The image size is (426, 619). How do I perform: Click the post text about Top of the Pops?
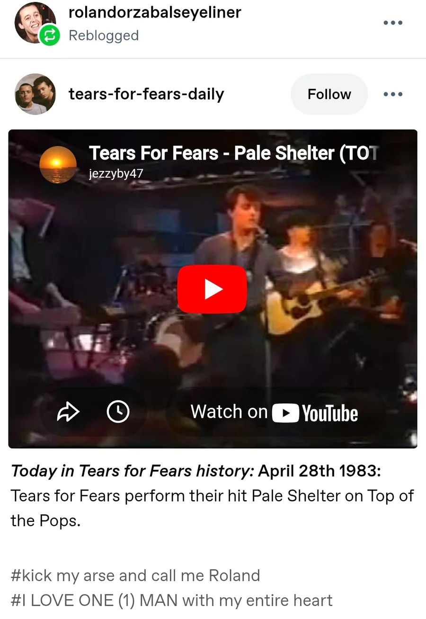[212, 508]
